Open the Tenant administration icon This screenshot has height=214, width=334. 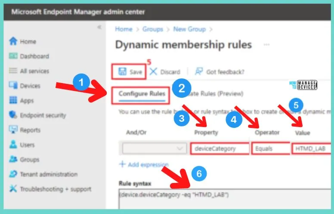[13, 174]
